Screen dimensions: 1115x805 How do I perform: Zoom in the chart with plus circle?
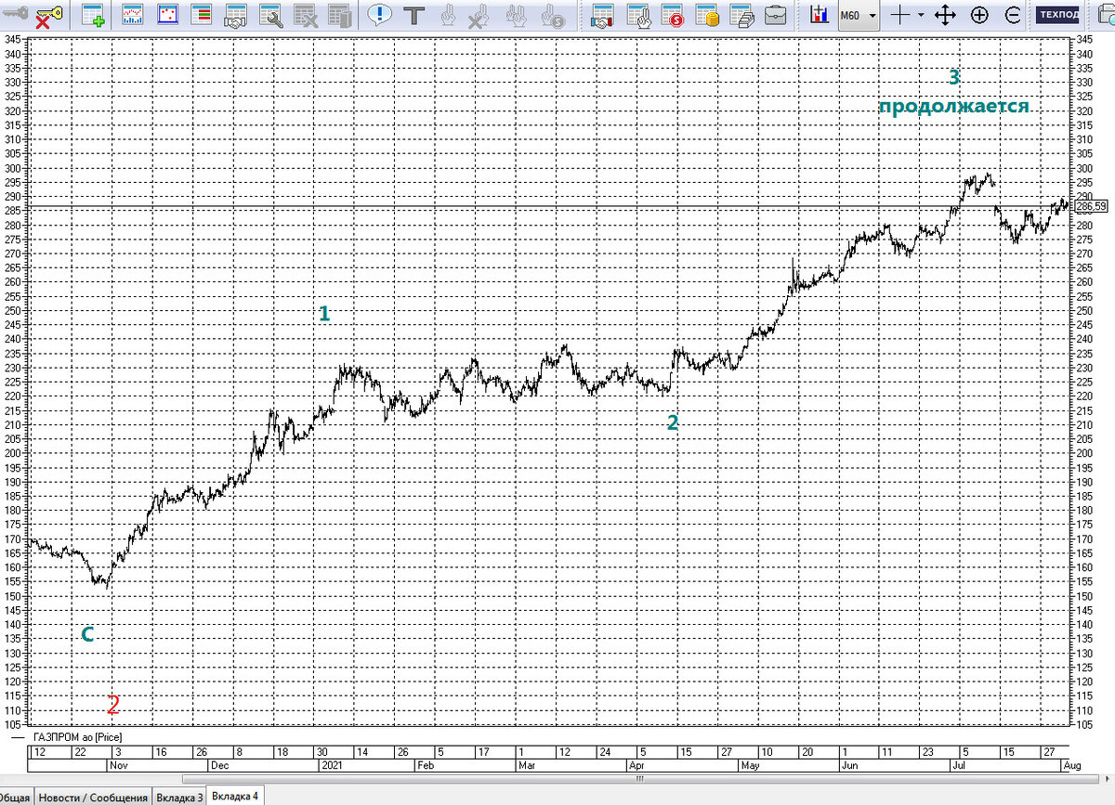click(x=979, y=15)
